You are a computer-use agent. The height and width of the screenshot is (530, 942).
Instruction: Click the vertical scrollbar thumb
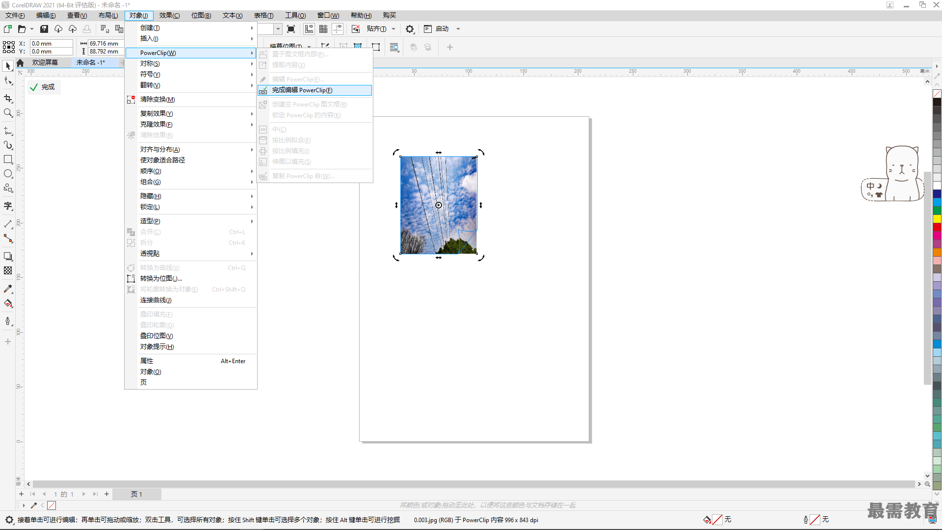(x=927, y=278)
